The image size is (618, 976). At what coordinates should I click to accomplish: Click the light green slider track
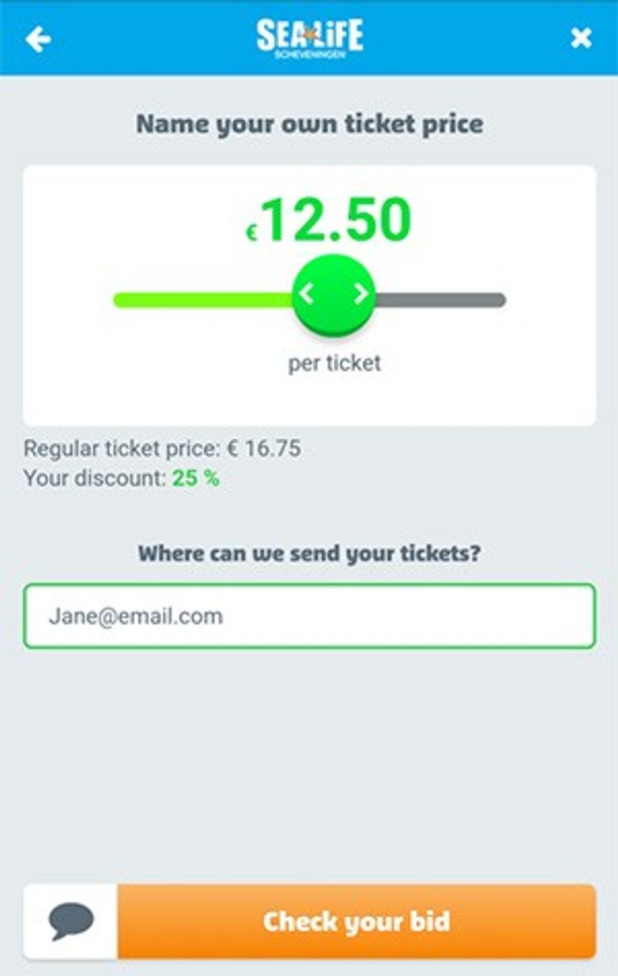coord(202,300)
